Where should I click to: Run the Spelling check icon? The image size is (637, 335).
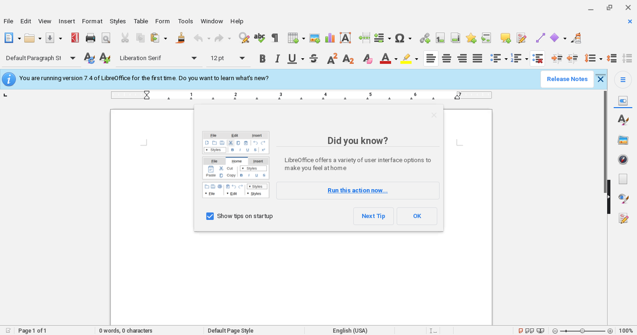[260, 38]
